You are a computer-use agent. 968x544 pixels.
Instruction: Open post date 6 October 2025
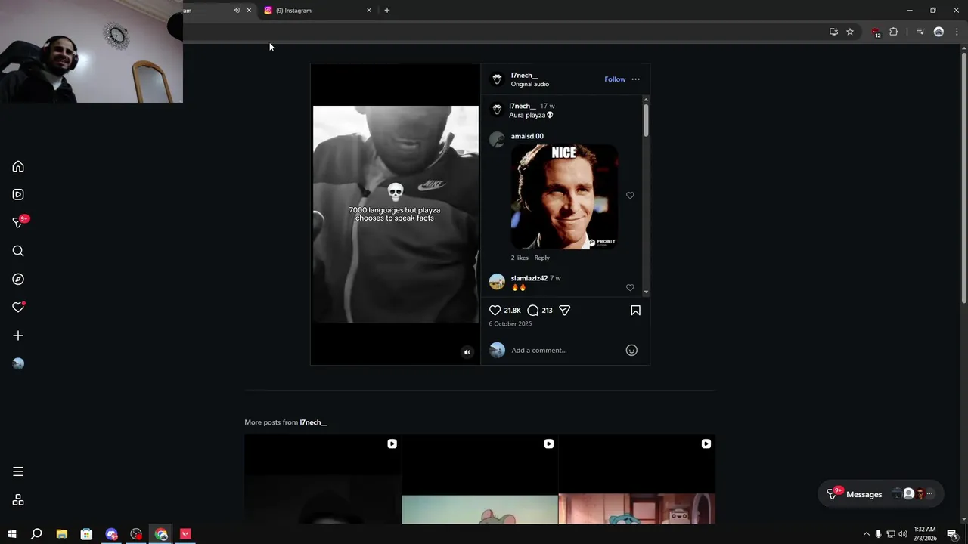coord(510,324)
